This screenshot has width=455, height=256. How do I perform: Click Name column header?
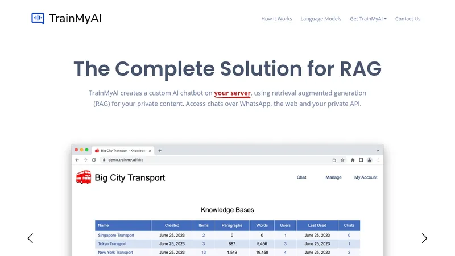point(123,225)
